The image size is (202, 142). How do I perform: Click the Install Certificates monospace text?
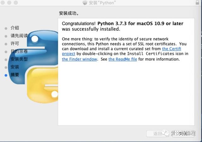click(x=151, y=54)
